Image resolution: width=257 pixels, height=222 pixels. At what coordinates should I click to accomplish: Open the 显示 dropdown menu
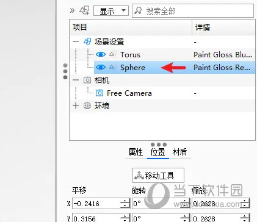(111, 11)
